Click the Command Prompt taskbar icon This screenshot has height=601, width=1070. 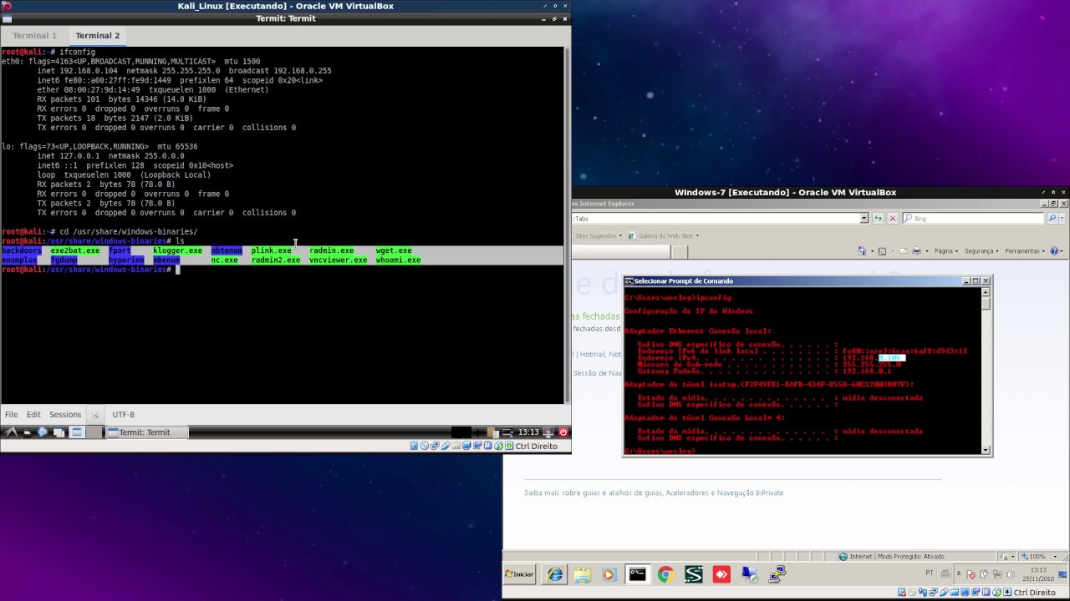(x=637, y=574)
